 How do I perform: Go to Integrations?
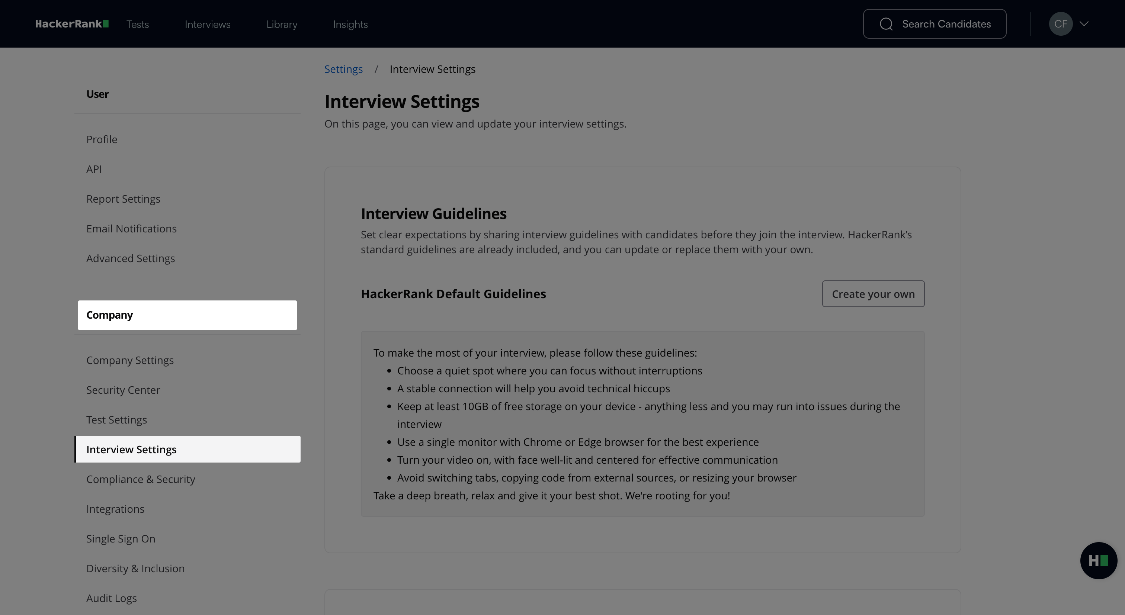pos(115,509)
